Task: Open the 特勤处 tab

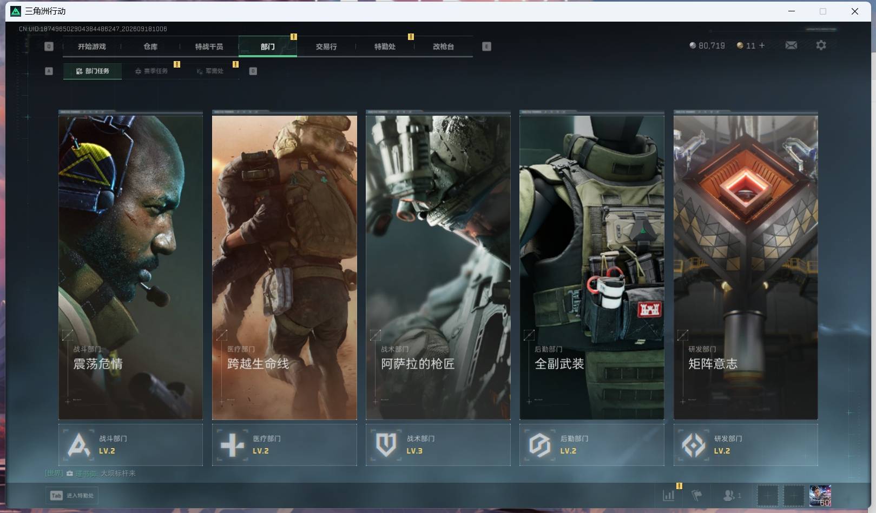Action: (385, 46)
